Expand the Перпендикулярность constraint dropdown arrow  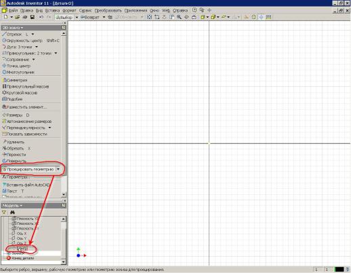pyautogui.click(x=49, y=128)
